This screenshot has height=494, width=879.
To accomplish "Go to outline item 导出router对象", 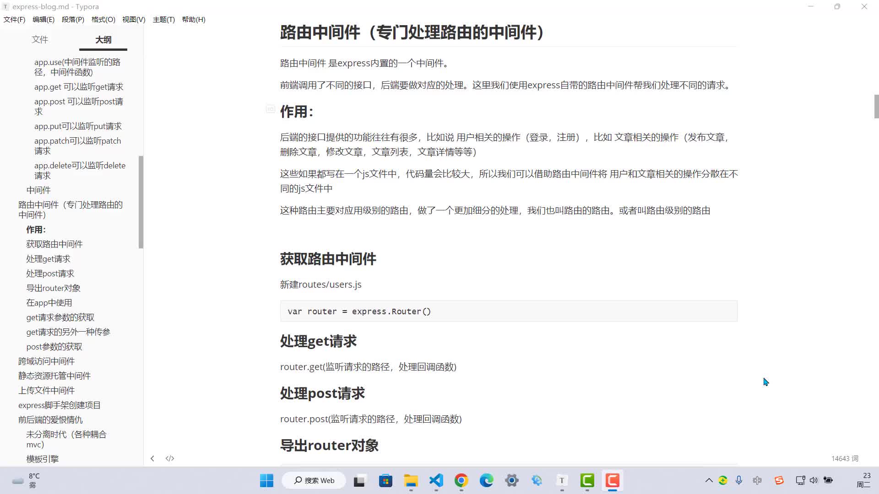I will (x=53, y=288).
